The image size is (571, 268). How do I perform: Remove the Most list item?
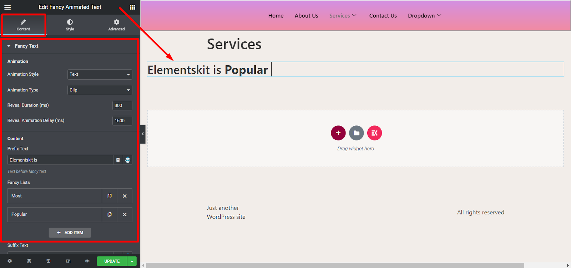[x=125, y=196]
